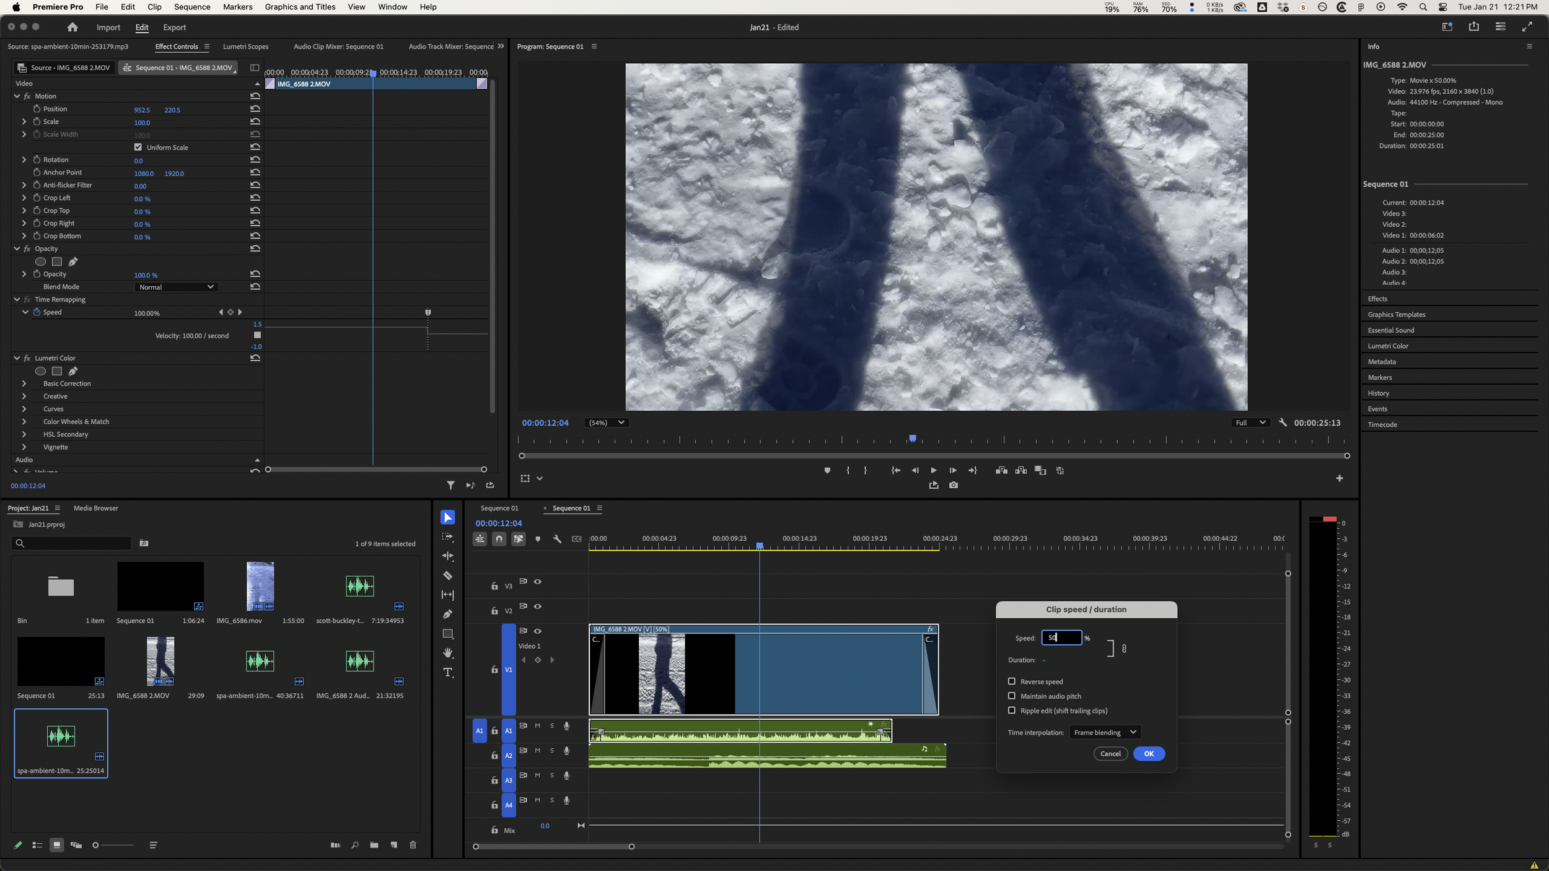1549x871 pixels.
Task: Play the Program monitor sequence
Action: click(934, 471)
